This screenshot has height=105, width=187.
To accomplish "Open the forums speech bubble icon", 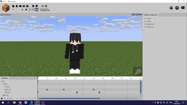I will [183, 8].
